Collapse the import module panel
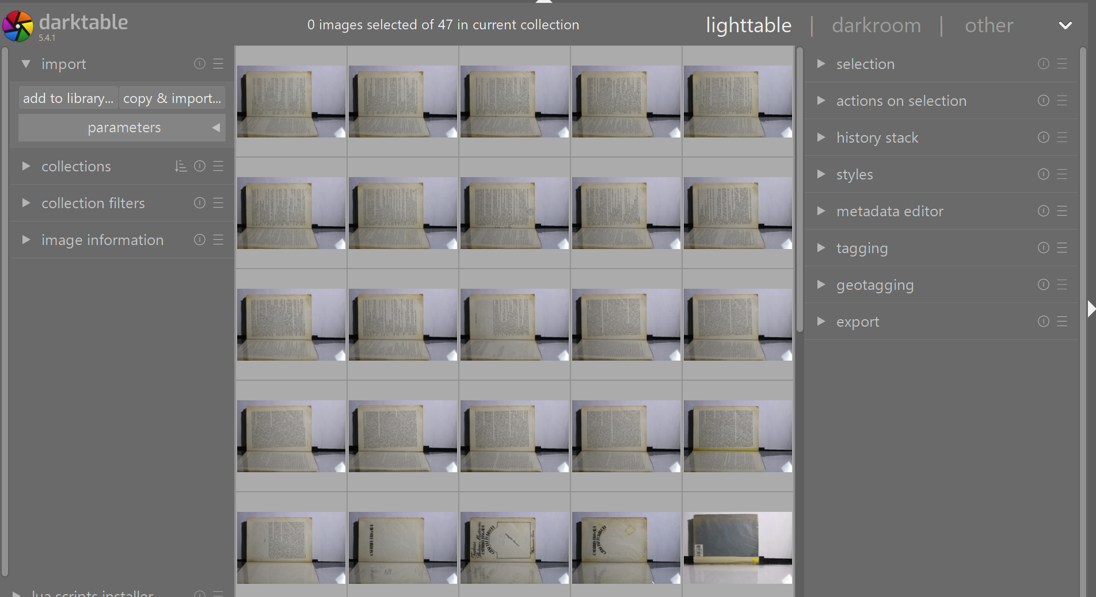This screenshot has width=1096, height=597. [26, 64]
